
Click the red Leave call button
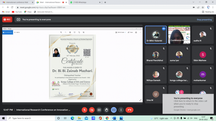(x=129, y=110)
